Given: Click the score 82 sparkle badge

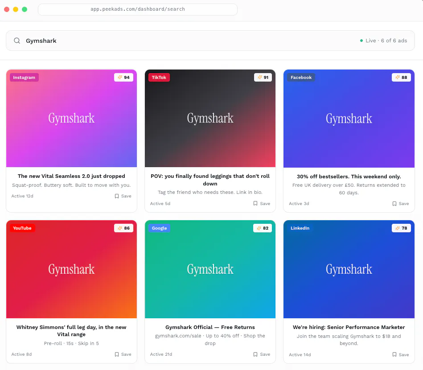Looking at the screenshot, I should click(263, 228).
